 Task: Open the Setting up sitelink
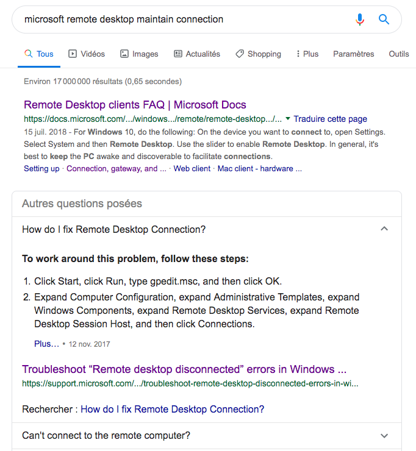click(41, 169)
